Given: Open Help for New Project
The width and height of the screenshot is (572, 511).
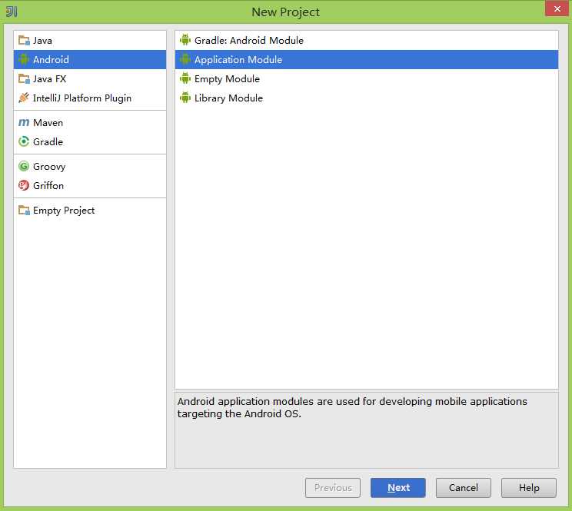Looking at the screenshot, I should [529, 488].
